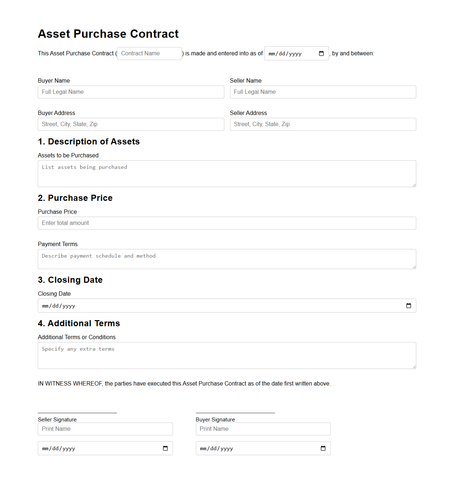Open the Buyer Signature date calendar picker
Viewport: 454px width, 494px height.
click(x=323, y=448)
